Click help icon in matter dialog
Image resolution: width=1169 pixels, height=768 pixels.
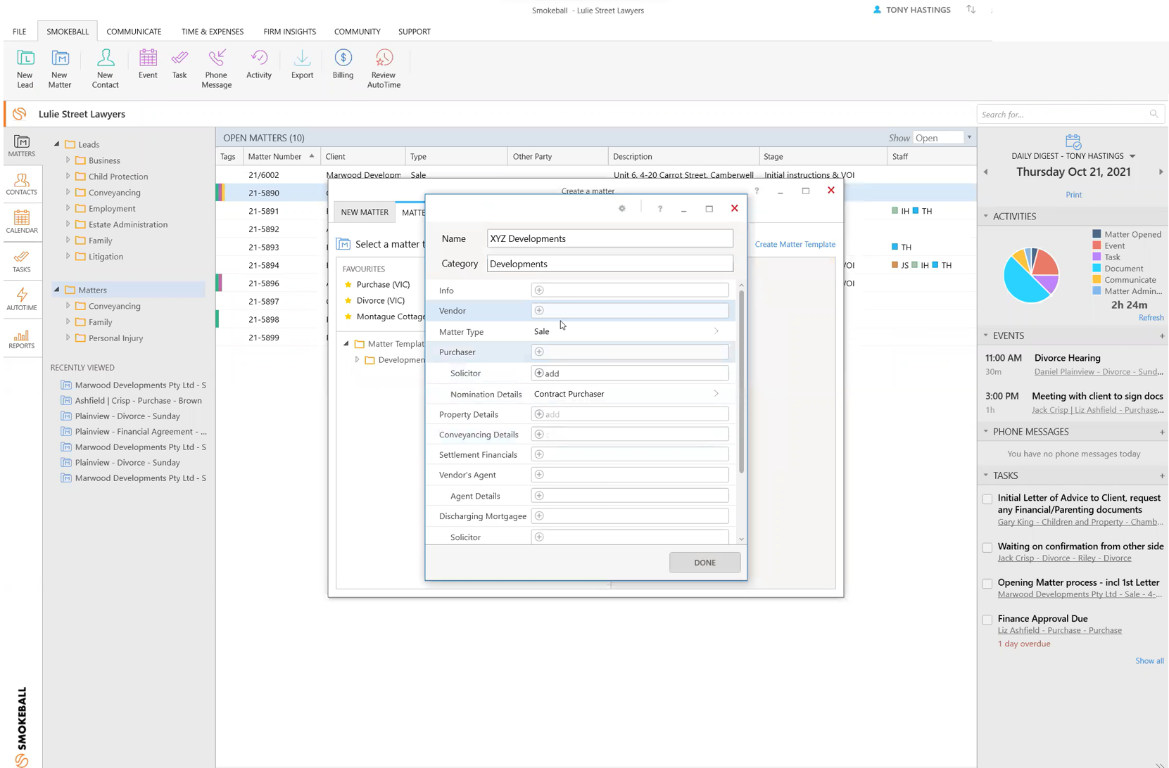659,208
